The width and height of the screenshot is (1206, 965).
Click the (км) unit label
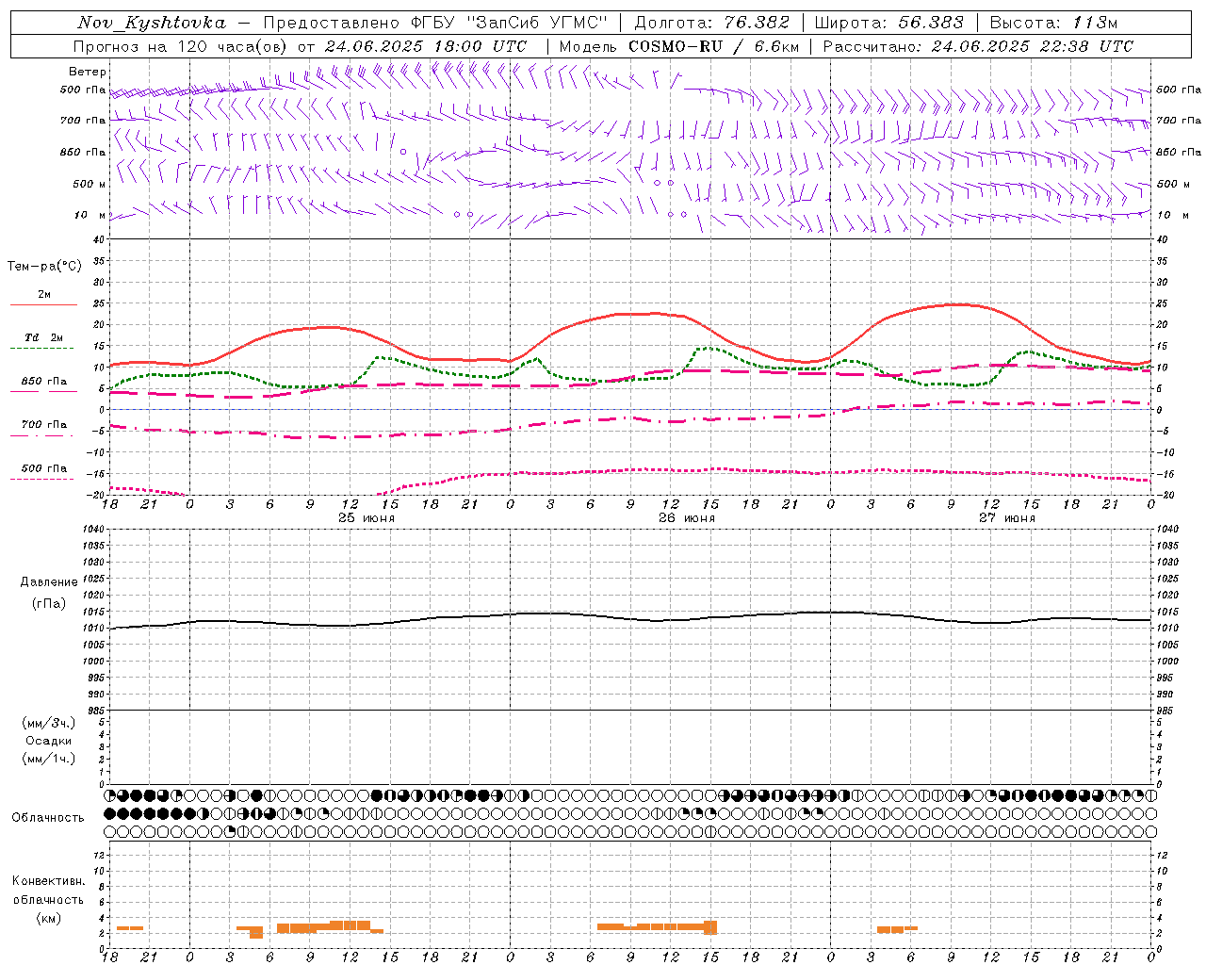(x=49, y=918)
